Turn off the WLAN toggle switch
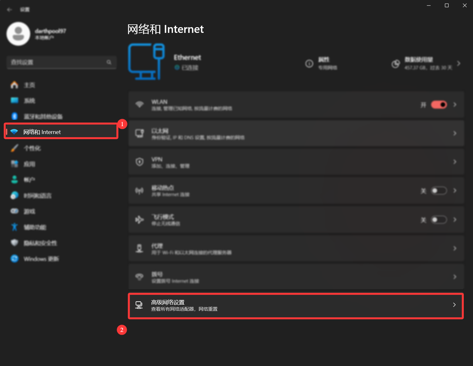Image resolution: width=473 pixels, height=366 pixels. [439, 105]
